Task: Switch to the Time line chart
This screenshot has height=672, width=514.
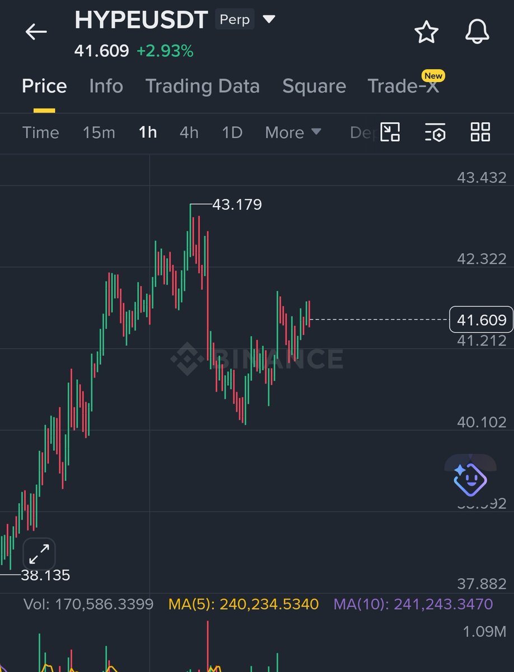Action: [40, 133]
